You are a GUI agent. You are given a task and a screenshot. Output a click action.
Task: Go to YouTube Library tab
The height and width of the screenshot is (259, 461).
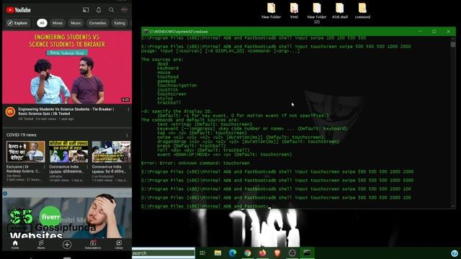point(119,245)
